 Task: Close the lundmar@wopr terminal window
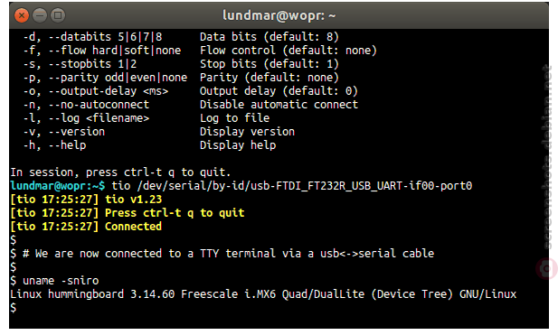22,15
